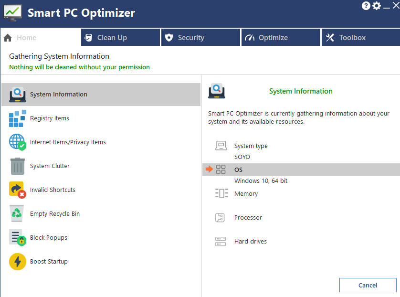Viewport: 400px width, 297px height.
Task: Select Boost Startup in the scan list
Action: coord(101,262)
